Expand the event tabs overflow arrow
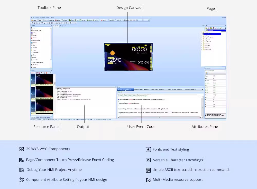The width and height of the screenshot is (257, 189). (x=203, y=89)
